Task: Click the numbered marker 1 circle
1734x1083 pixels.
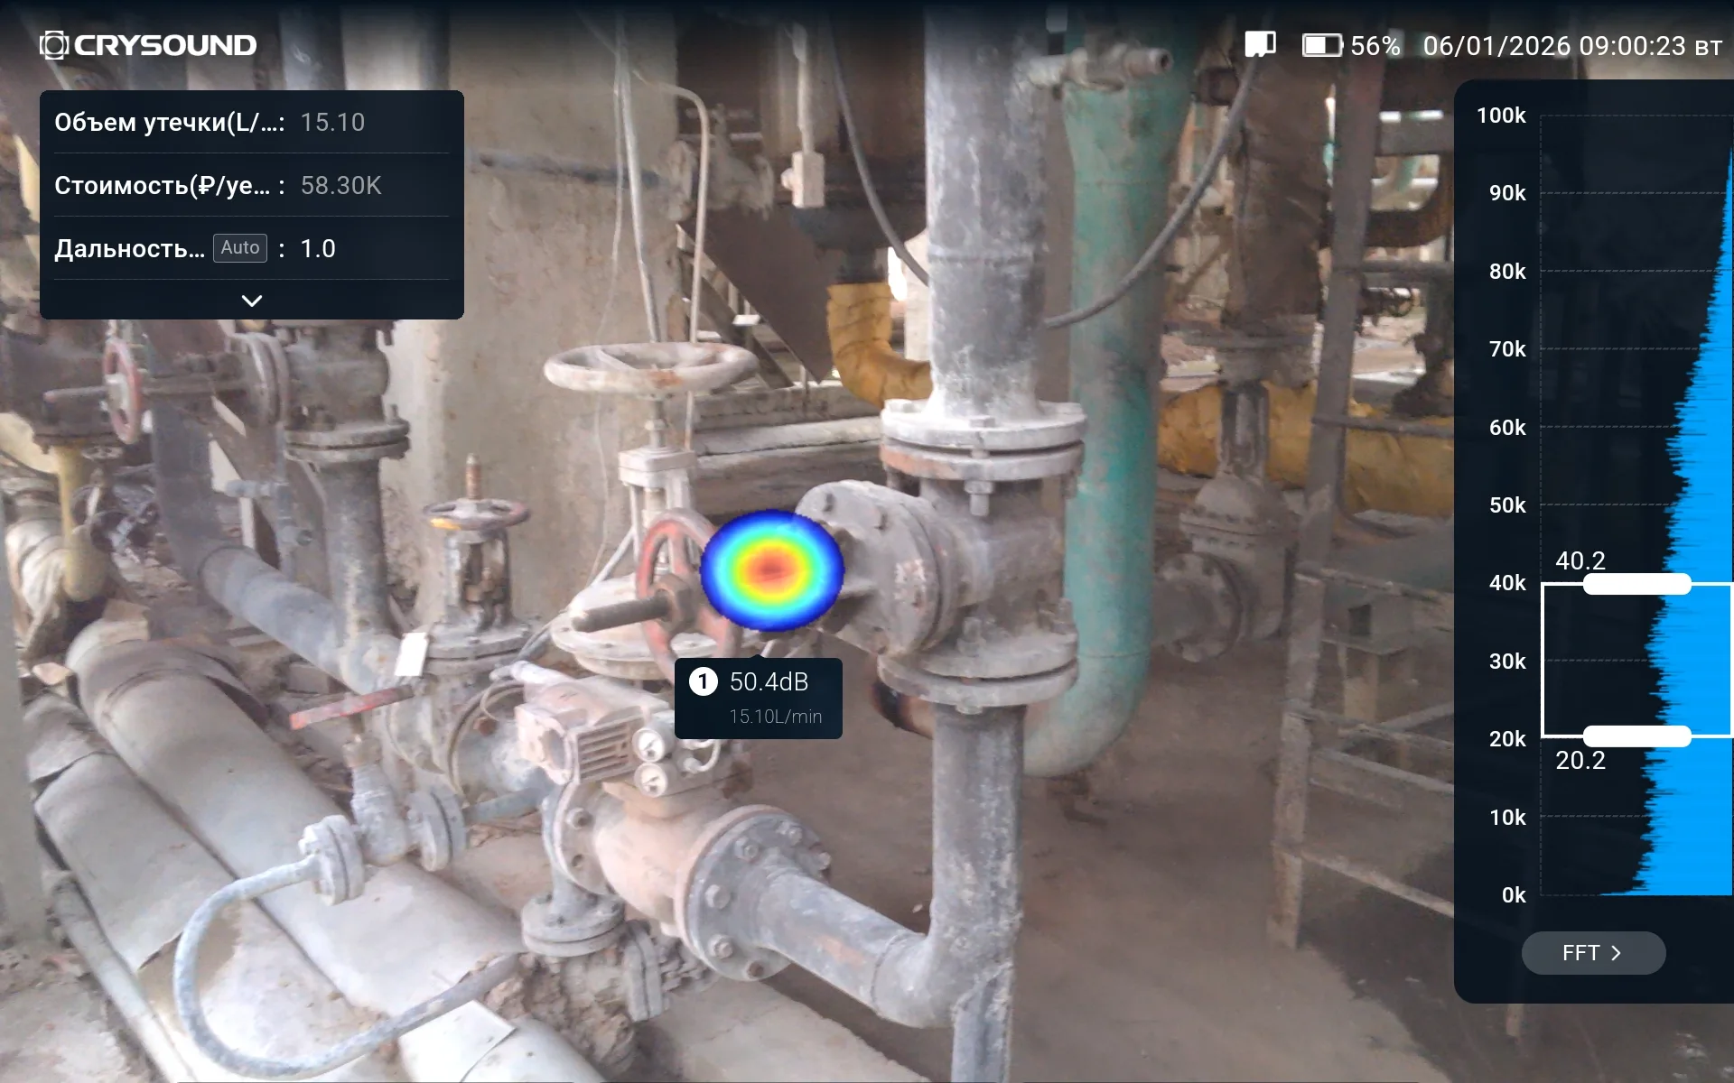Action: click(x=703, y=681)
